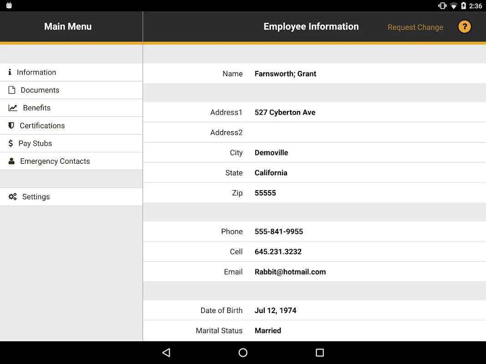The width and height of the screenshot is (486, 364).
Task: Open the Pay Stubs menu item
Action: coord(72,143)
